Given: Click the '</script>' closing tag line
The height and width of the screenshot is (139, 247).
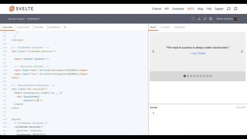Looking at the screenshot, I should (x=17, y=40).
